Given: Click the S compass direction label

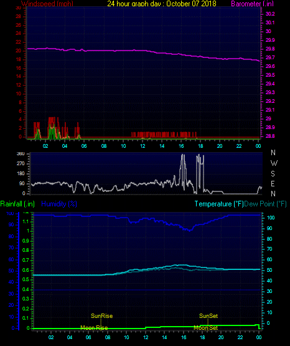Looking at the screenshot, I should pos(273,174).
